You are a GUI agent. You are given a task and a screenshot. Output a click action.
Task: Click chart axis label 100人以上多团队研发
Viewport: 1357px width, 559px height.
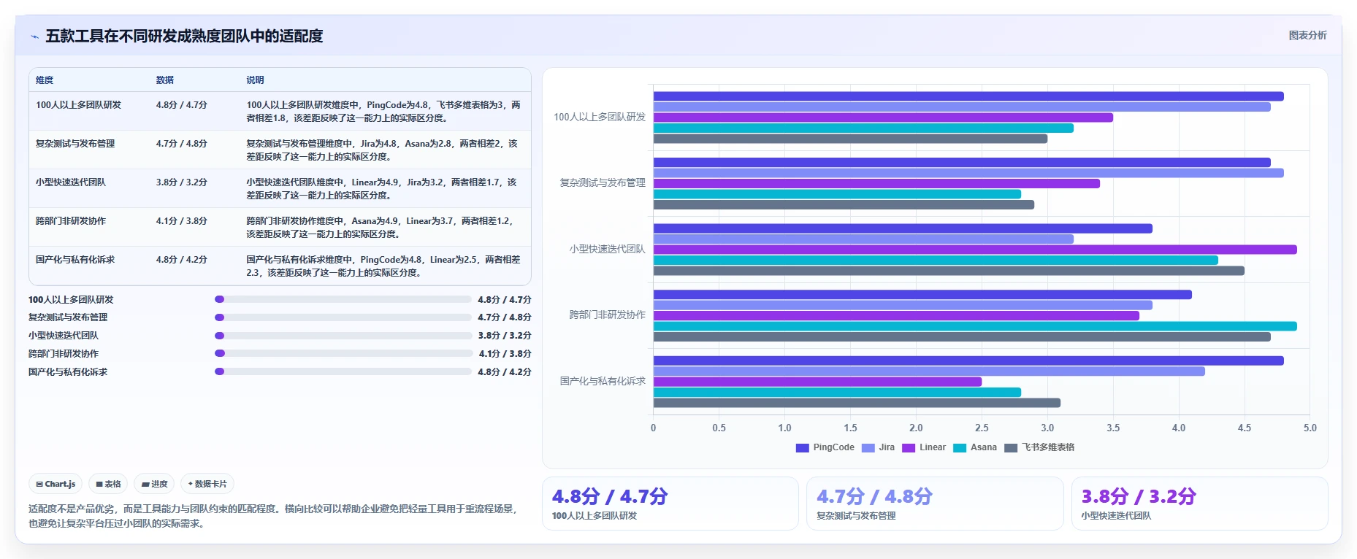[x=600, y=117]
